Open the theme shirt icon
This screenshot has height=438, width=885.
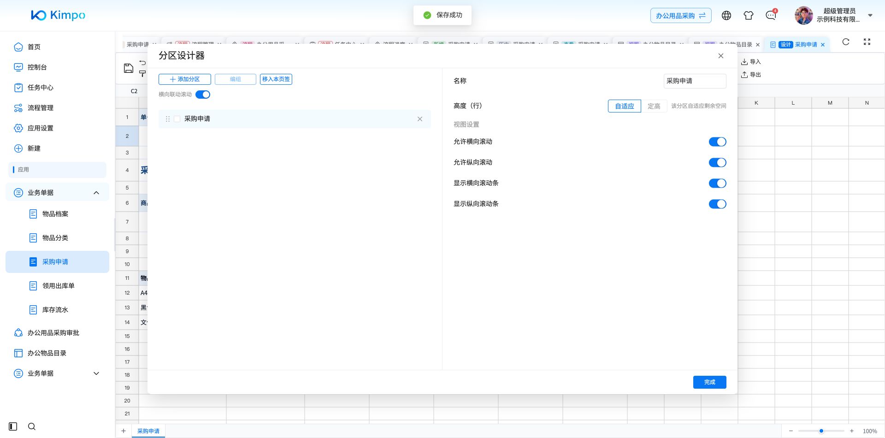[x=749, y=15]
